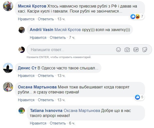Open the sticker picker in reply box
Image resolution: width=154 pixels, height=128 pixels.
click(144, 50)
